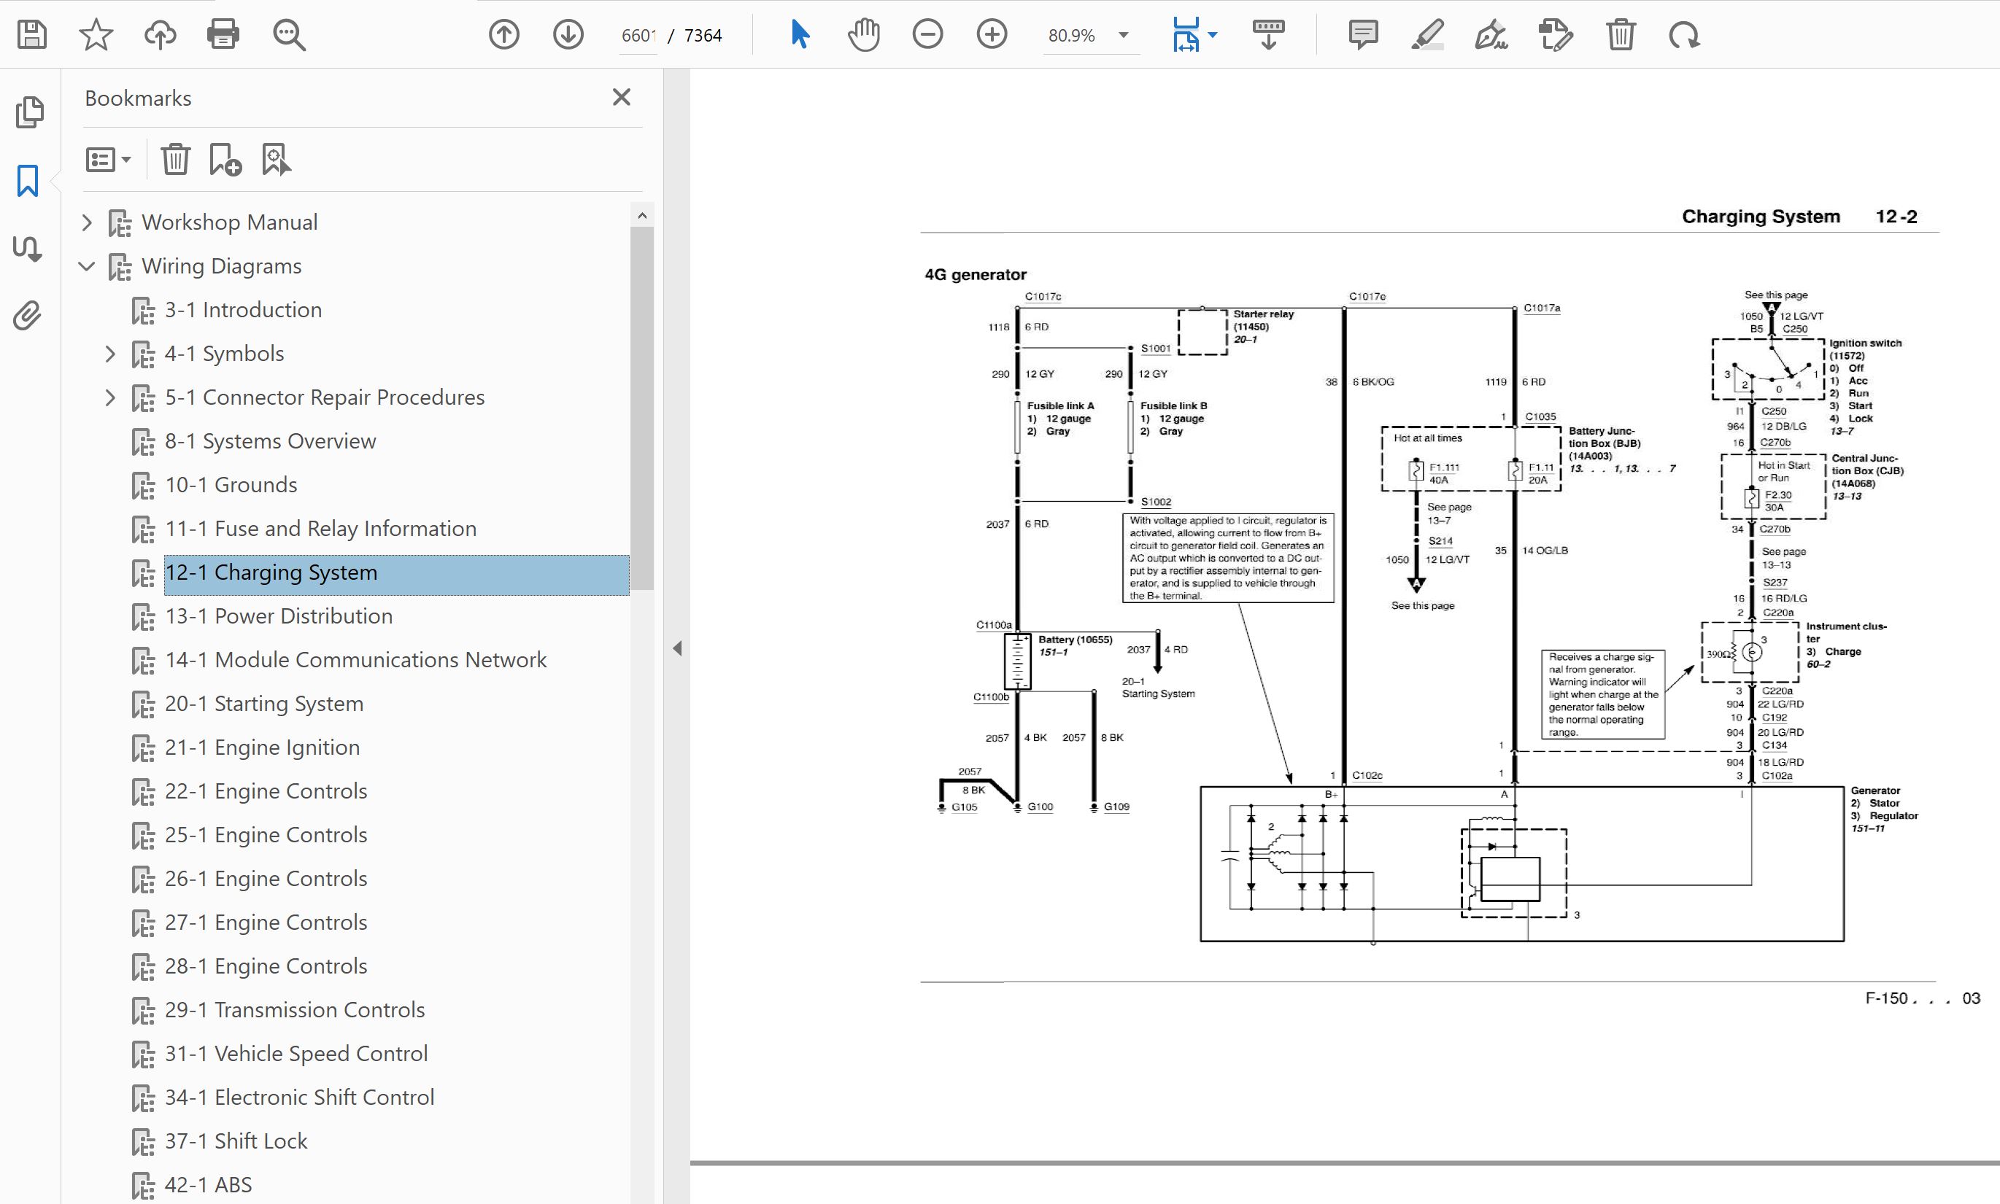The height and width of the screenshot is (1204, 2000).
Task: Collapse the left navigation pane arrow
Action: pyautogui.click(x=677, y=648)
